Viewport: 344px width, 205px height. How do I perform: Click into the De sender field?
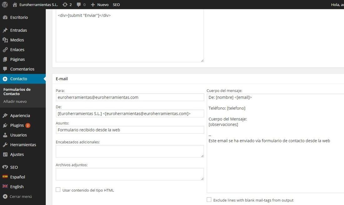point(130,114)
